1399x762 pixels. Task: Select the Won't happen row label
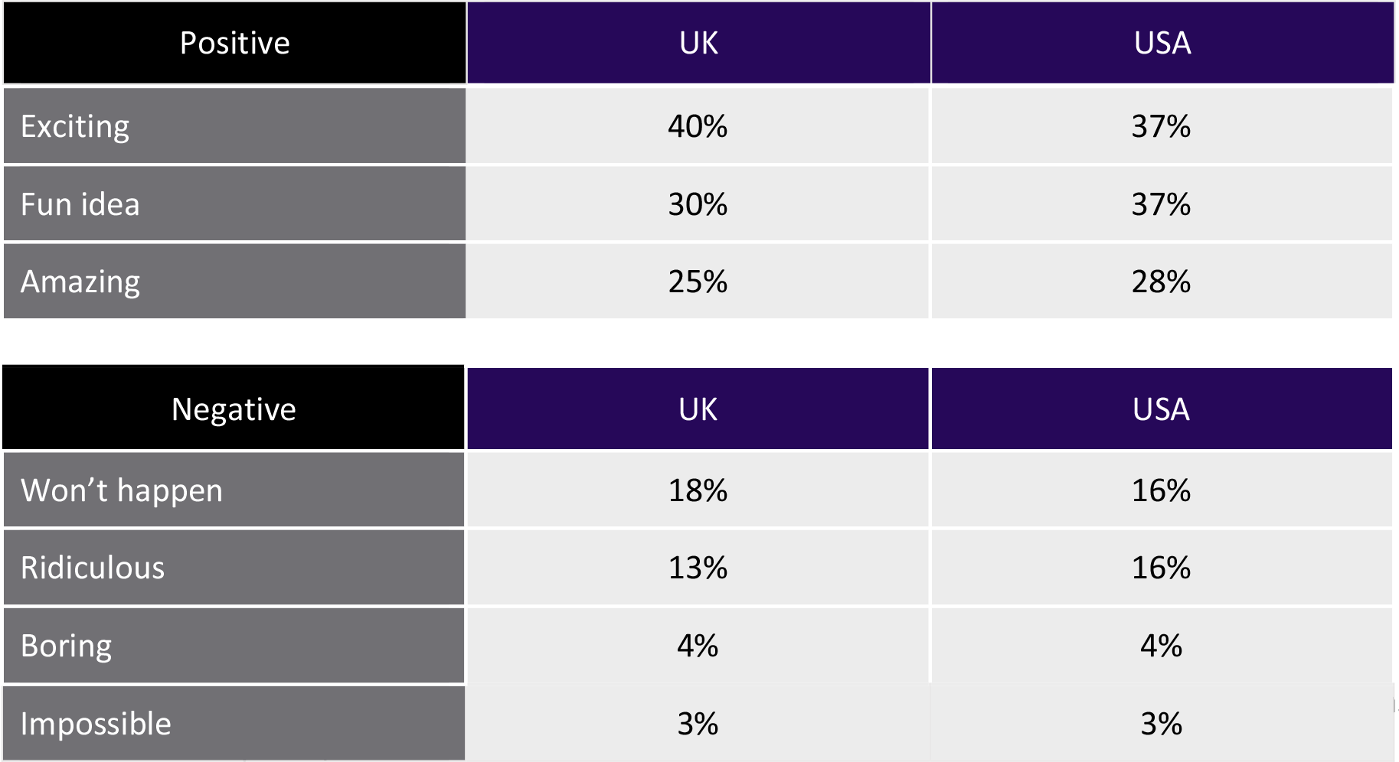click(x=122, y=490)
